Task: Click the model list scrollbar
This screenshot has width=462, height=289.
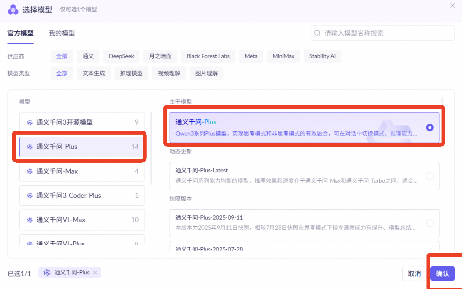Action: [x=151, y=148]
